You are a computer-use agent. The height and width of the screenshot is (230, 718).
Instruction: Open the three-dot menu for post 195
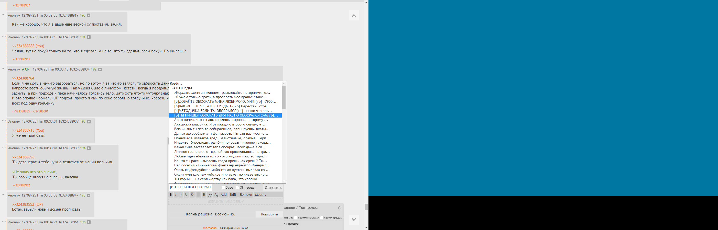(4, 195)
